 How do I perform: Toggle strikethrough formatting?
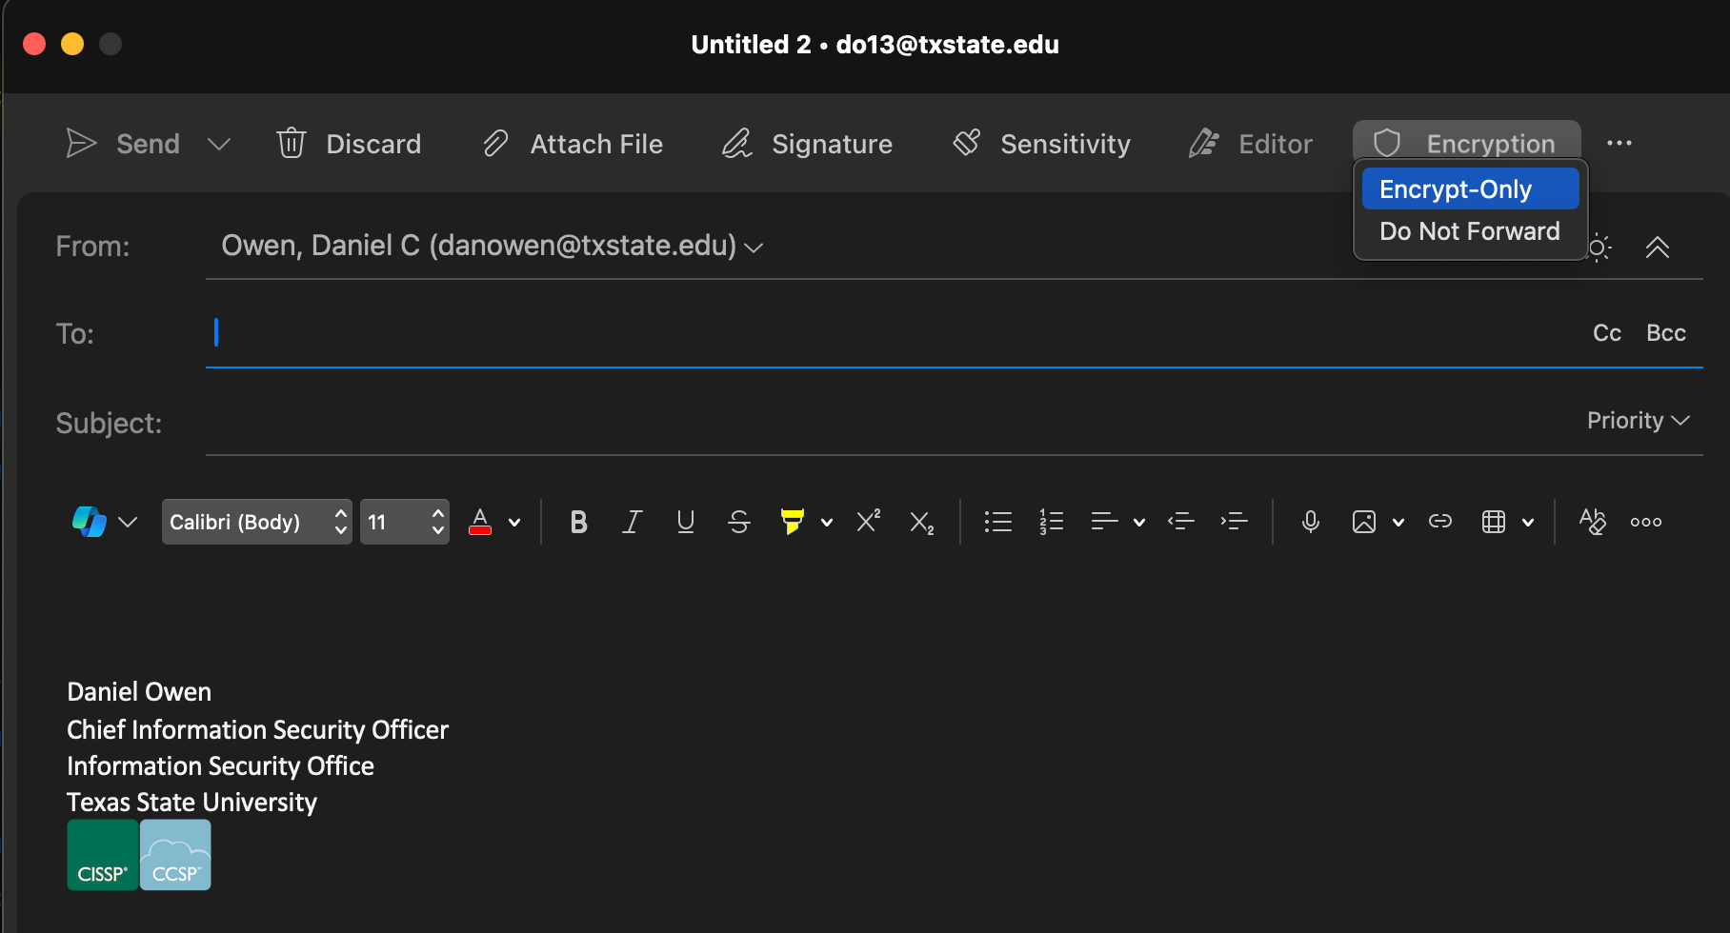(x=739, y=521)
